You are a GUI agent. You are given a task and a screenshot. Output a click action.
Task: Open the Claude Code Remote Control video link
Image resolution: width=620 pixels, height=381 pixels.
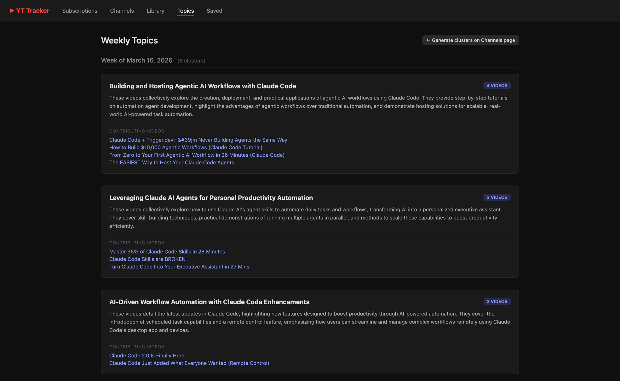tap(189, 363)
